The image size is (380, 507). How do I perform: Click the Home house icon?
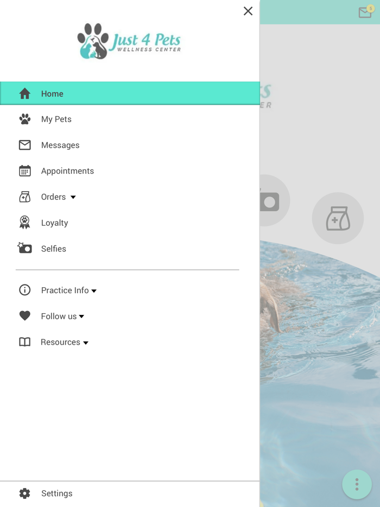[x=24, y=93]
